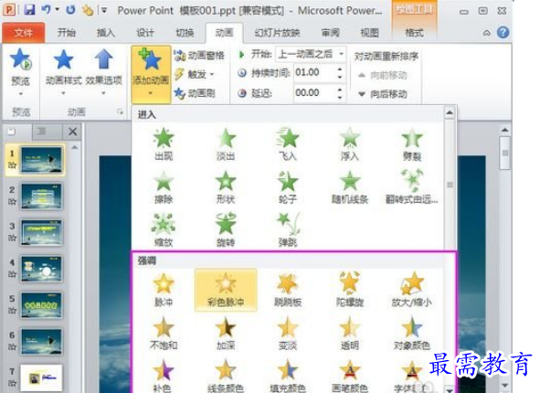Click the Save icon in title bar

[29, 10]
